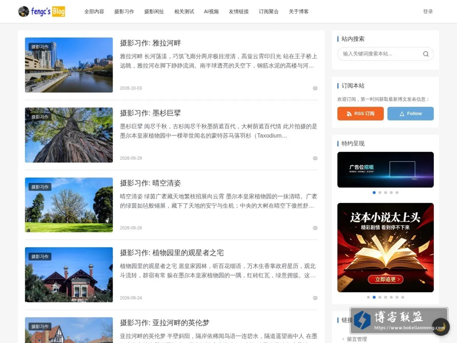Screen dimensions: 457x343
Task: Select first dot of top ad carousel
Action: pyautogui.click(x=374, y=192)
